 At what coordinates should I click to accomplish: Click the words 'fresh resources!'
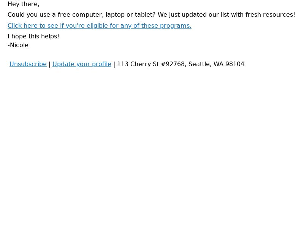[270, 15]
